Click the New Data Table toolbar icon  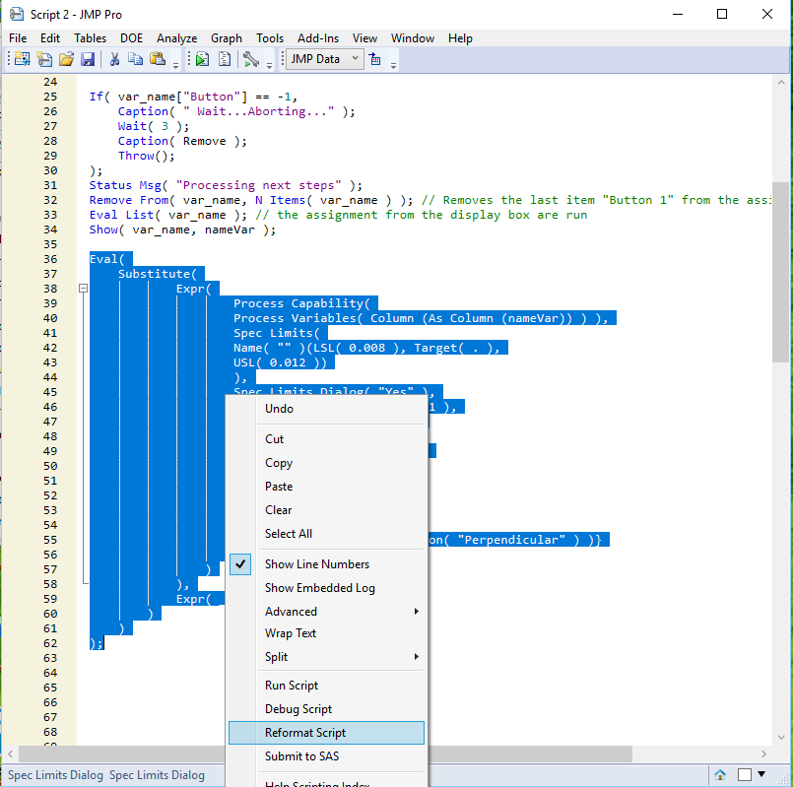point(22,59)
